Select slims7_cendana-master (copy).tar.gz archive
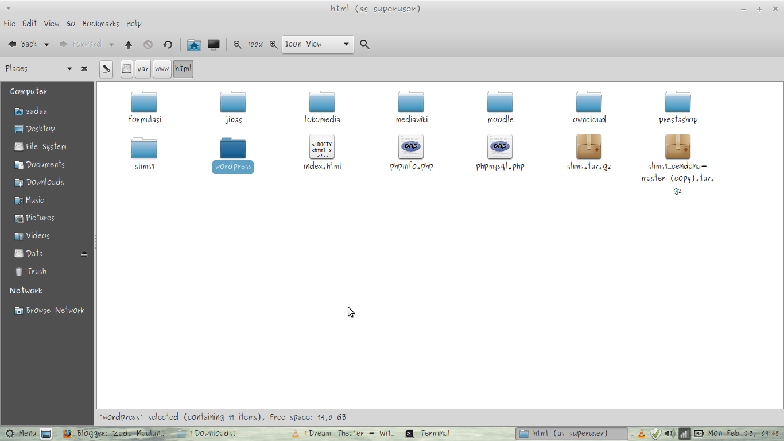Viewport: 784px width, 441px height. click(x=678, y=165)
